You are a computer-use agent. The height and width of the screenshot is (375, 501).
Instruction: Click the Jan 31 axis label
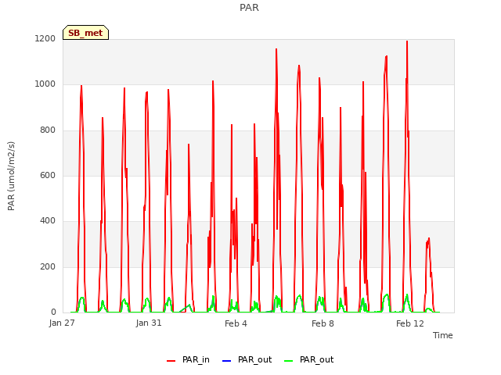click(x=149, y=323)
